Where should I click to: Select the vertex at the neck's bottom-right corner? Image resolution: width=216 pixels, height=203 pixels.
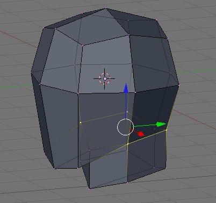tap(165, 168)
